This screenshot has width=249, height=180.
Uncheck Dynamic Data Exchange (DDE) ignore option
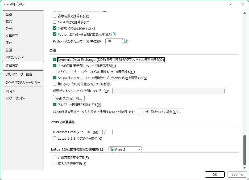(55, 59)
